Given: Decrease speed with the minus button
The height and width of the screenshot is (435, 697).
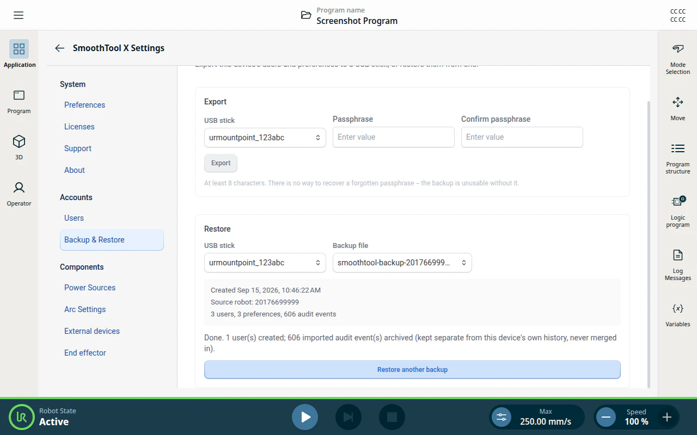Looking at the screenshot, I should click(x=606, y=417).
